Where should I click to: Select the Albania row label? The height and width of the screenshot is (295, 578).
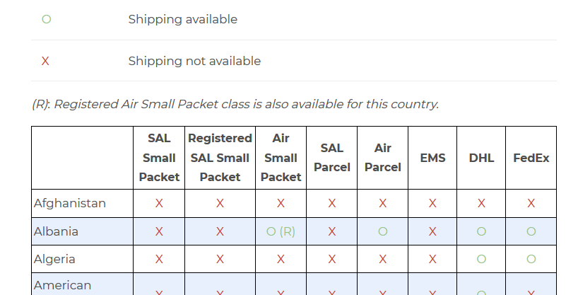(x=56, y=231)
